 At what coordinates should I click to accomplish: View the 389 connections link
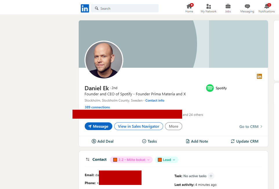(97, 107)
